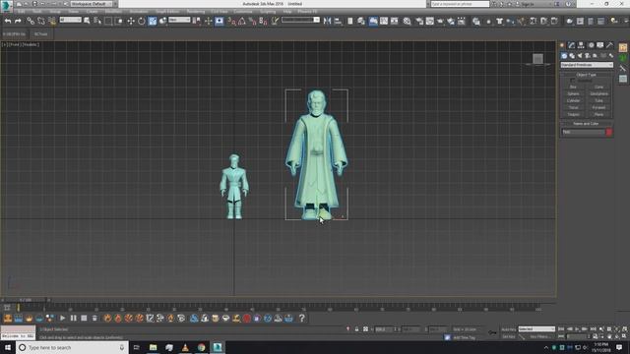Click the Teapot primitive button

click(x=573, y=114)
